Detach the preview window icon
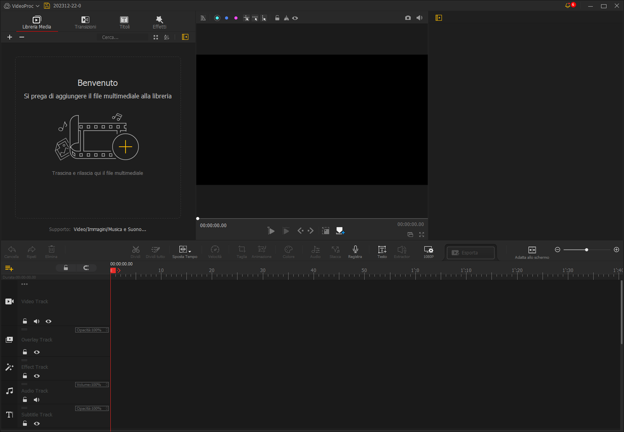Viewport: 624px width, 432px height. pos(410,234)
